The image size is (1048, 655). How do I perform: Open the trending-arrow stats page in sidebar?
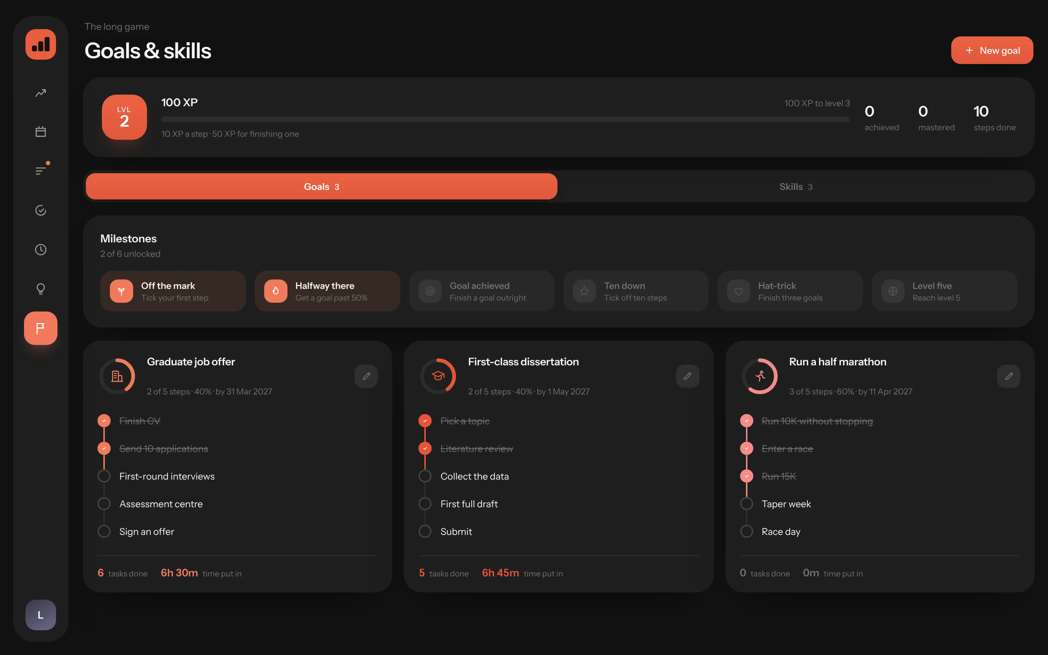tap(41, 93)
